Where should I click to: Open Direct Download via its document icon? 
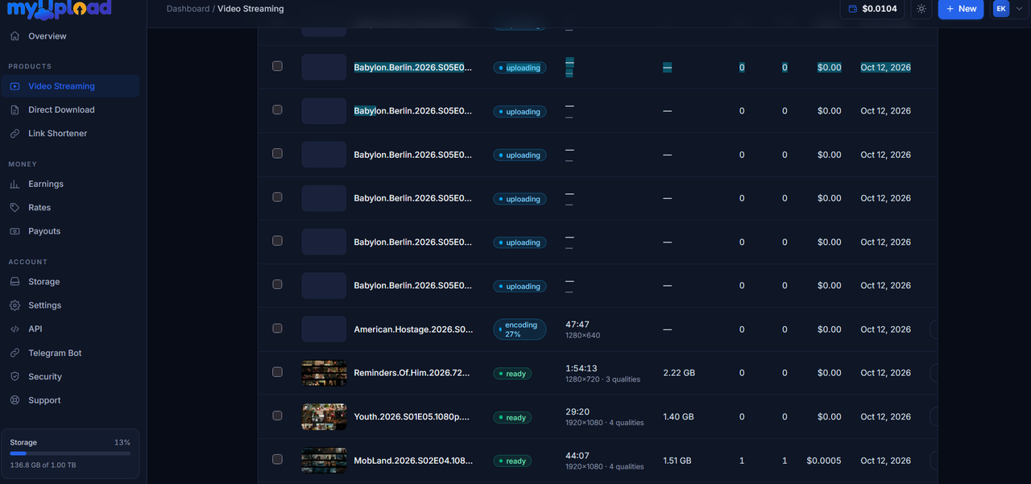tap(14, 110)
